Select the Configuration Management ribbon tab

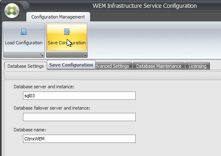[58, 17]
